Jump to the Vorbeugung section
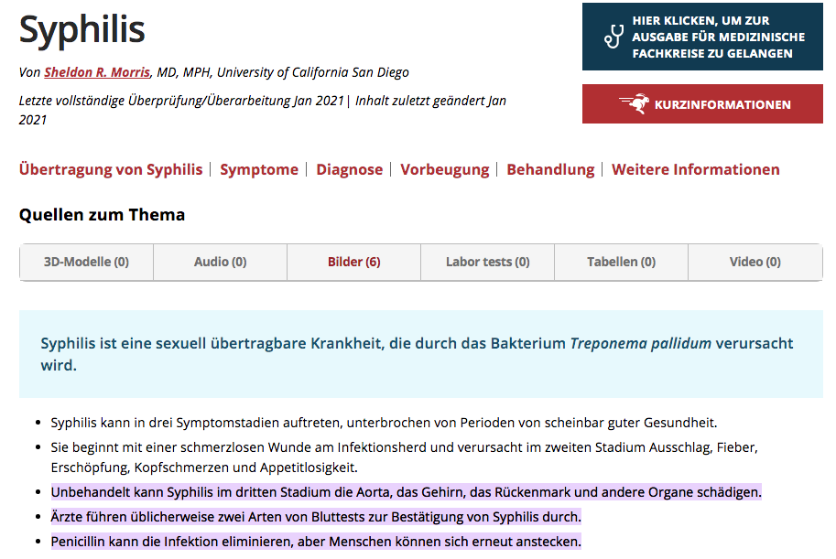836x559 pixels. click(444, 169)
